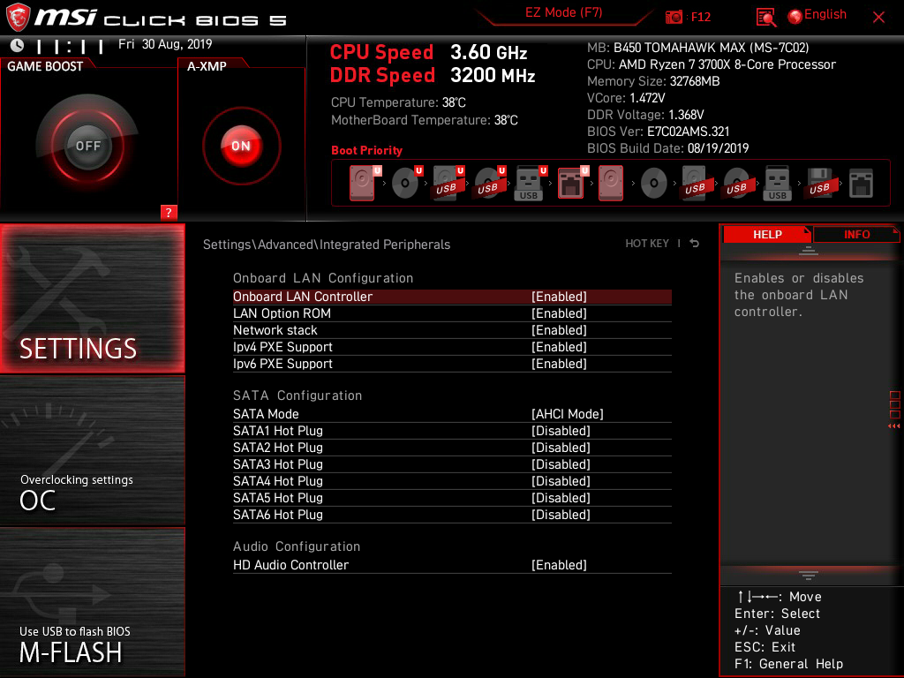Change the SATA1 Hot Plug [Disabled] value

(x=561, y=431)
